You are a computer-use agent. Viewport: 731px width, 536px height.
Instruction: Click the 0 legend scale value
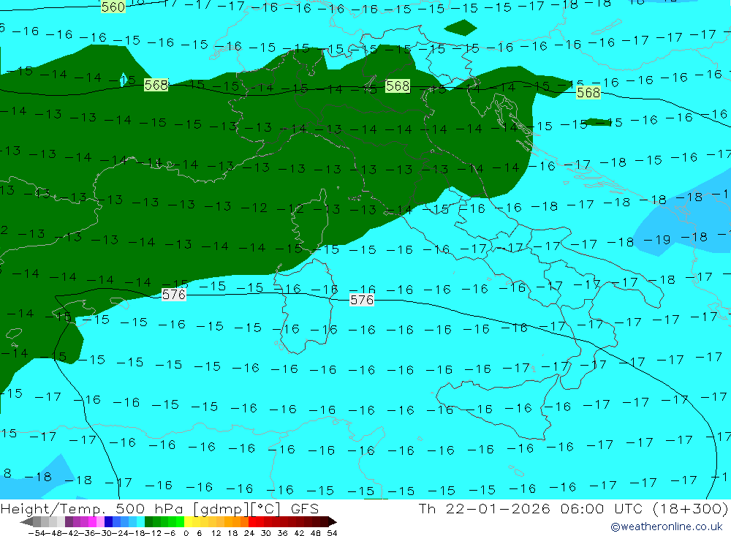(x=186, y=533)
